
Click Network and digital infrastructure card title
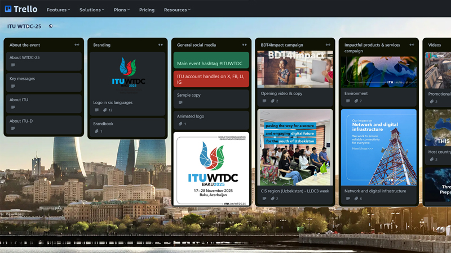click(x=375, y=191)
